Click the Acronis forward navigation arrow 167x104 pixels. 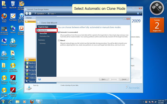tap(30, 13)
